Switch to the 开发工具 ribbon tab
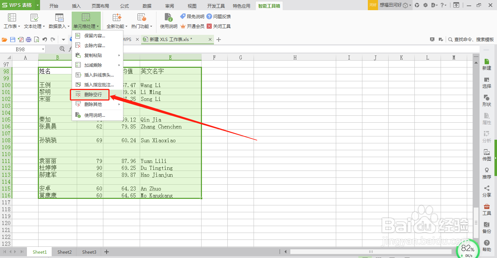The width and height of the screenshot is (497, 258). pyautogui.click(x=216, y=6)
